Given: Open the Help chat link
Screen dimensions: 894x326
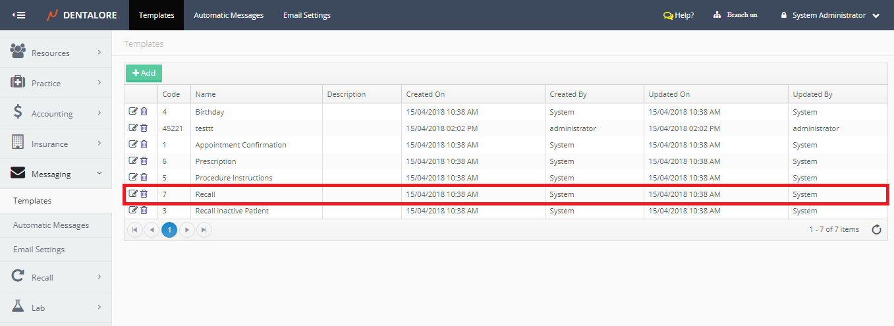Looking at the screenshot, I should click(679, 15).
